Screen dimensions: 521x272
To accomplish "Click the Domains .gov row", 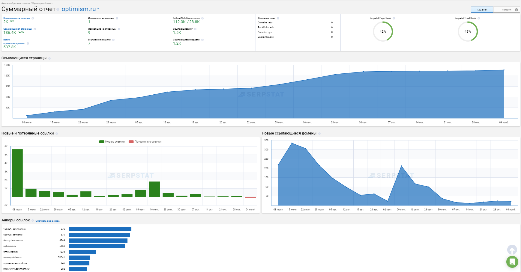I will click(295, 32).
